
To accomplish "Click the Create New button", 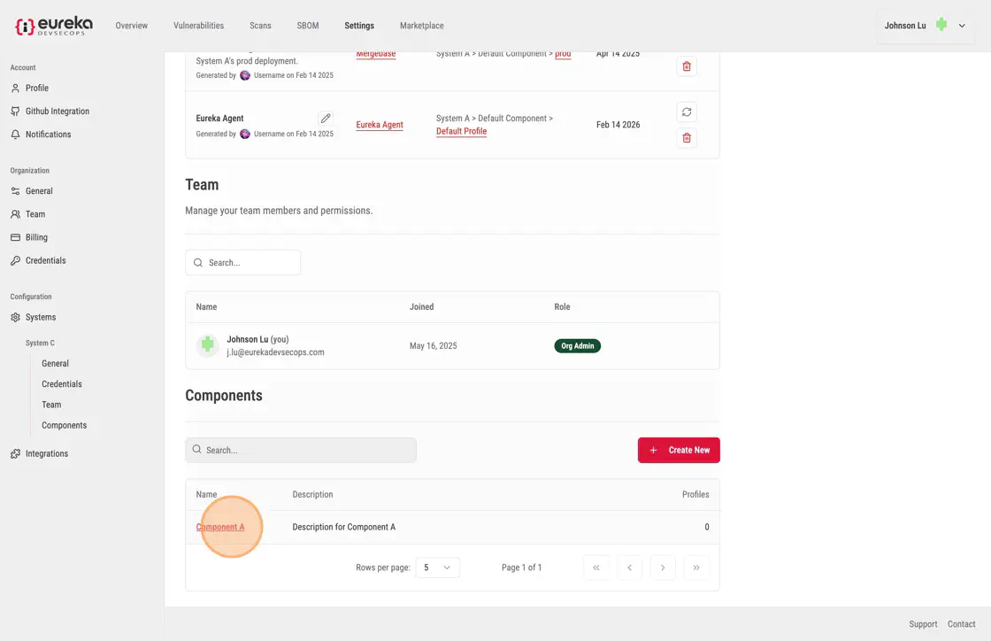I will pos(679,450).
